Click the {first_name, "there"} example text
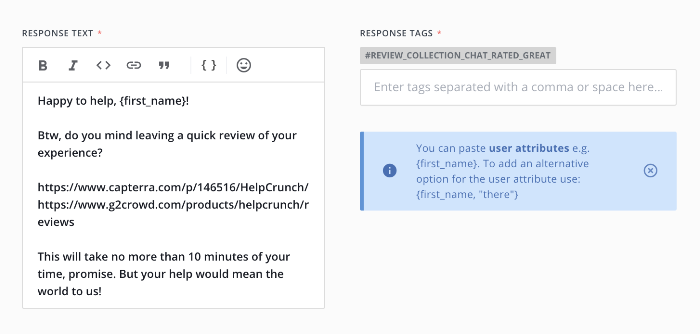This screenshot has width=700, height=334. (x=467, y=194)
